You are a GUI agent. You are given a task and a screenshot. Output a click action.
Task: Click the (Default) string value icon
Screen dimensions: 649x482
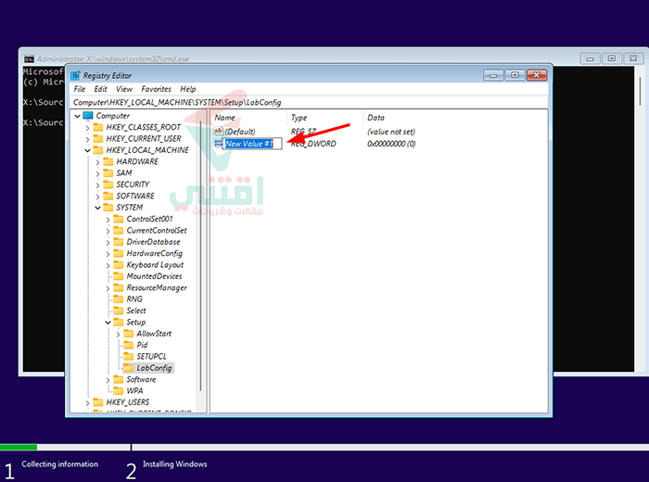pyautogui.click(x=218, y=131)
